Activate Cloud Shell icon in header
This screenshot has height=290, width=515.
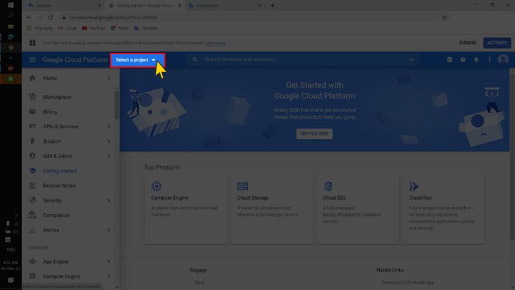click(449, 60)
